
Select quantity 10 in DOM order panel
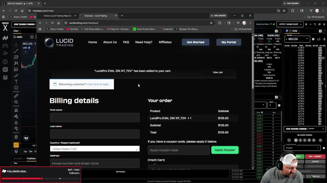pos(309,140)
